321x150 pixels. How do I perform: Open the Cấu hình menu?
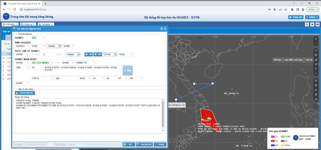coord(10,24)
